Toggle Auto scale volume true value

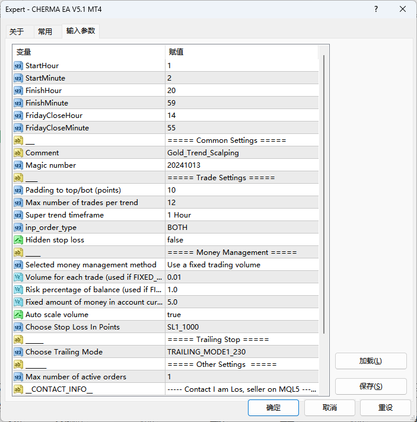[241, 315]
